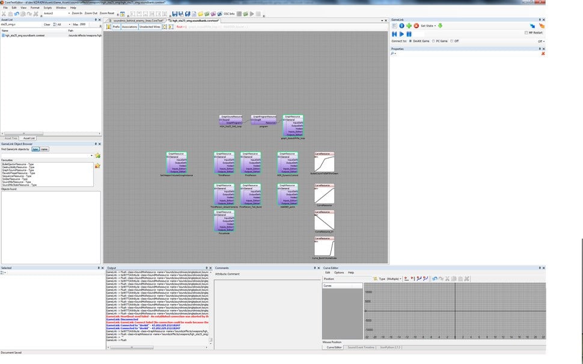Open the Scripts menu
This screenshot has width=583, height=364.
point(47,8)
